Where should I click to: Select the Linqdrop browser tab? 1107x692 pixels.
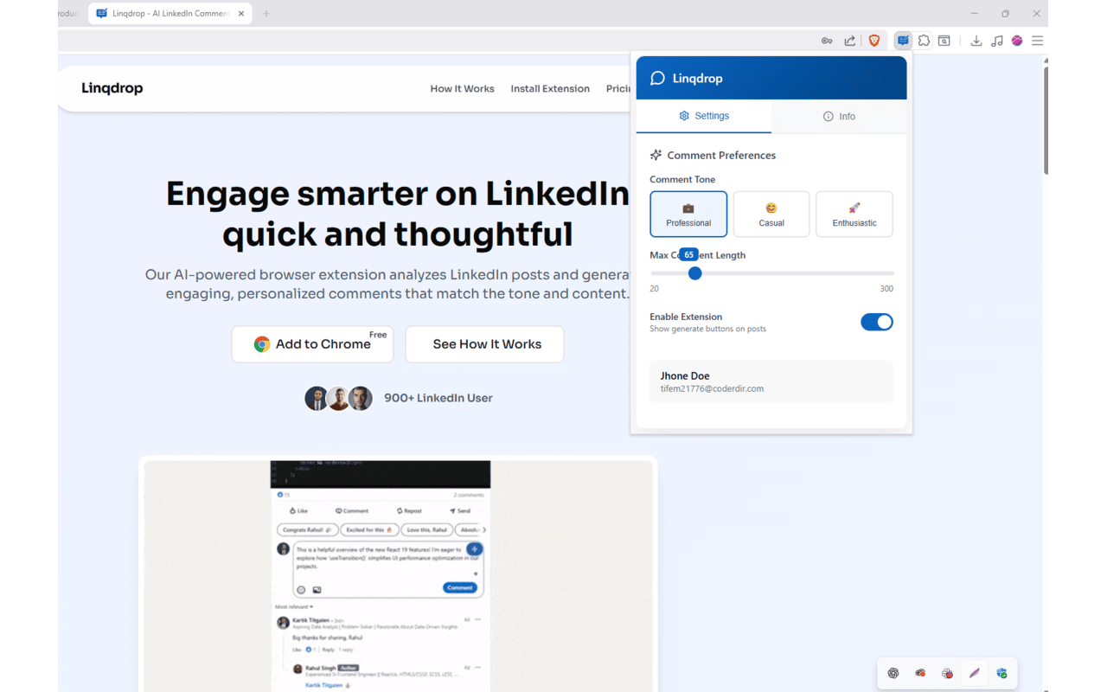pos(170,14)
